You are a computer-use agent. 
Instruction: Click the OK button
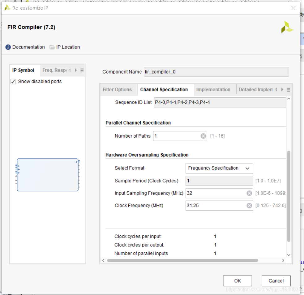pyautogui.click(x=237, y=281)
